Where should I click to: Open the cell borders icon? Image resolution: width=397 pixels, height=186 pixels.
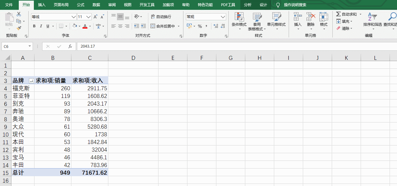[61, 26]
